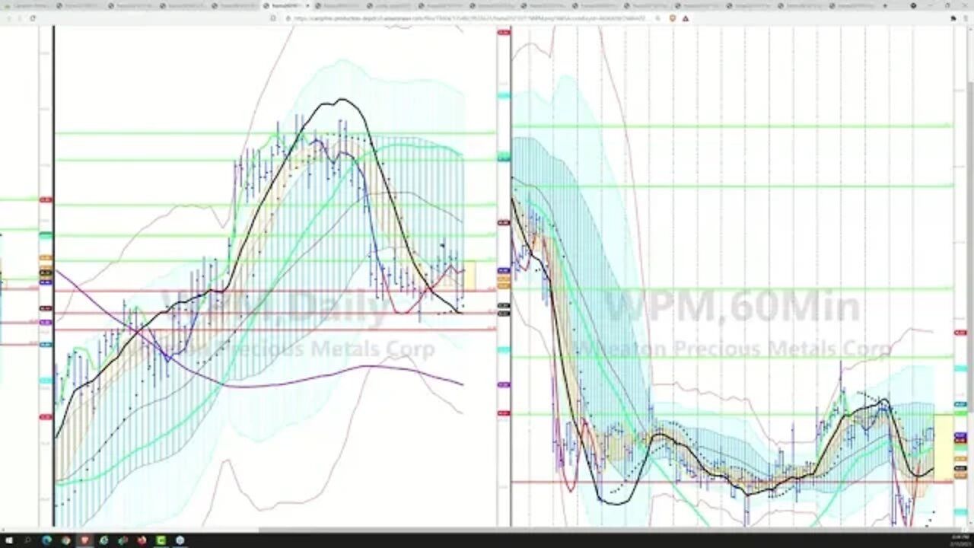Close the currently active browser tab
The width and height of the screenshot is (974, 548).
(x=307, y=5)
